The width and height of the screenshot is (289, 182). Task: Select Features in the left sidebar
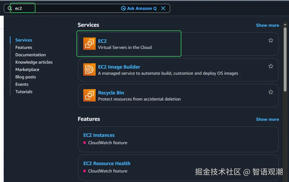[24, 47]
